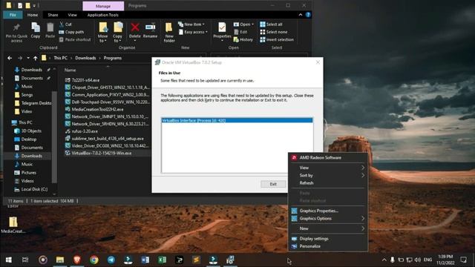Open MediaCreationTool desktop icon

(13, 225)
